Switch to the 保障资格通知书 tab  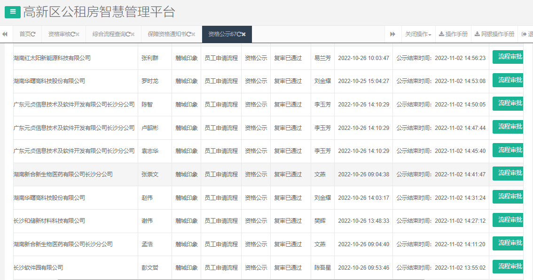coord(167,34)
